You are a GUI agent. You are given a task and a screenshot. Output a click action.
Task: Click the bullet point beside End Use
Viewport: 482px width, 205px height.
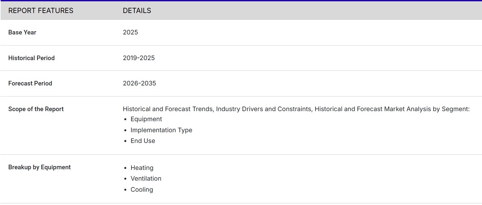pos(125,141)
